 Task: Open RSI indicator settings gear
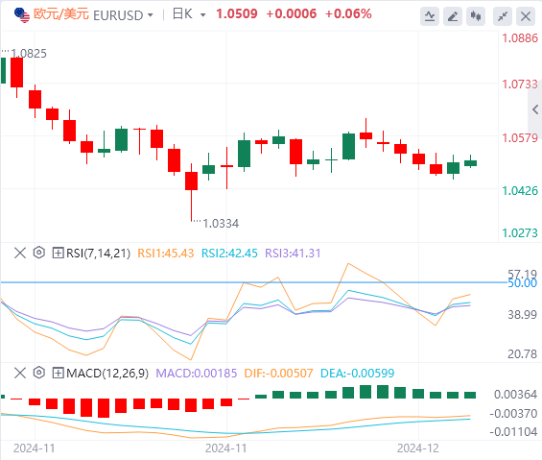tap(39, 253)
